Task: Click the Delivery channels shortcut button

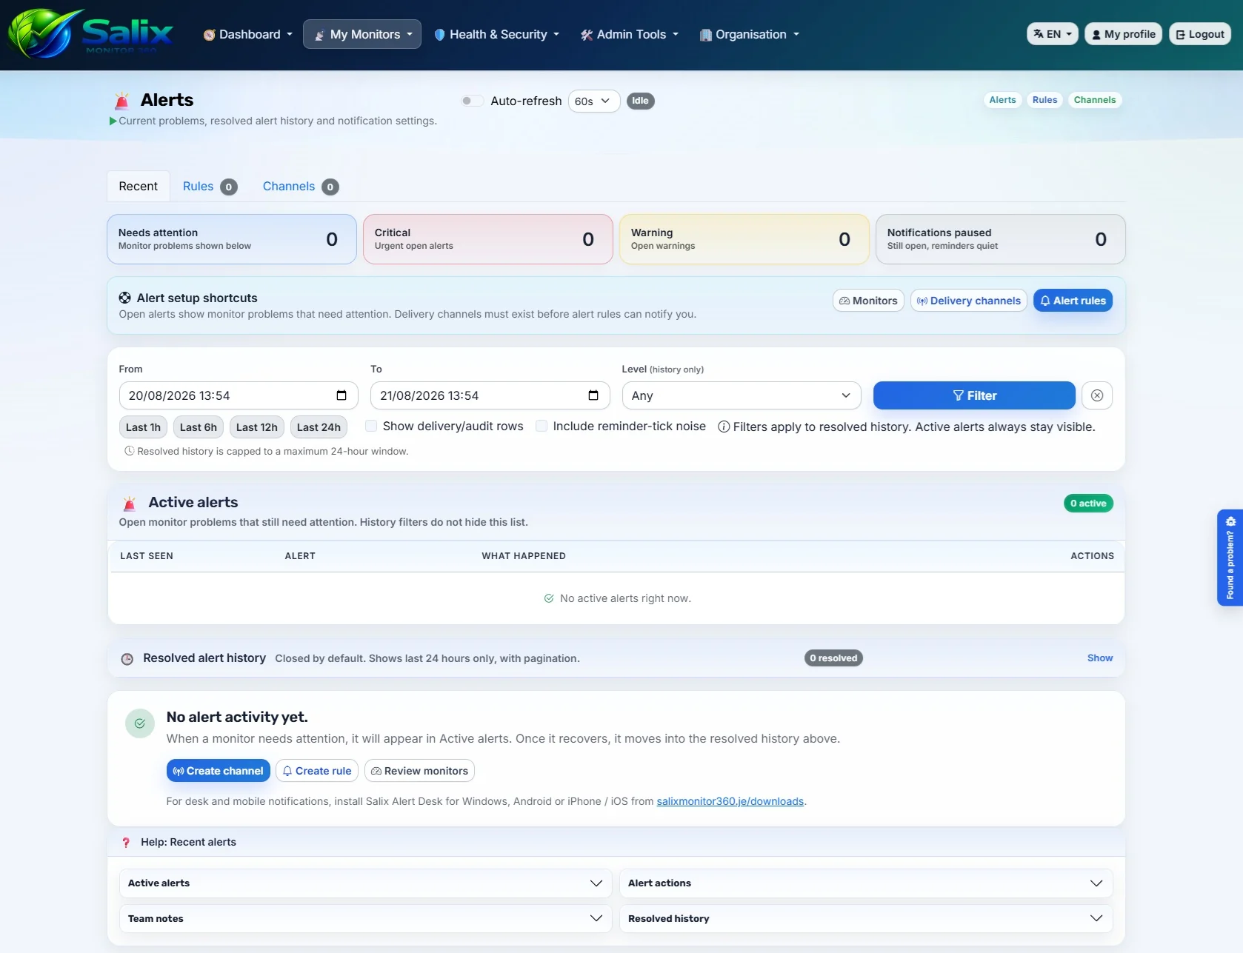Action: (x=968, y=301)
